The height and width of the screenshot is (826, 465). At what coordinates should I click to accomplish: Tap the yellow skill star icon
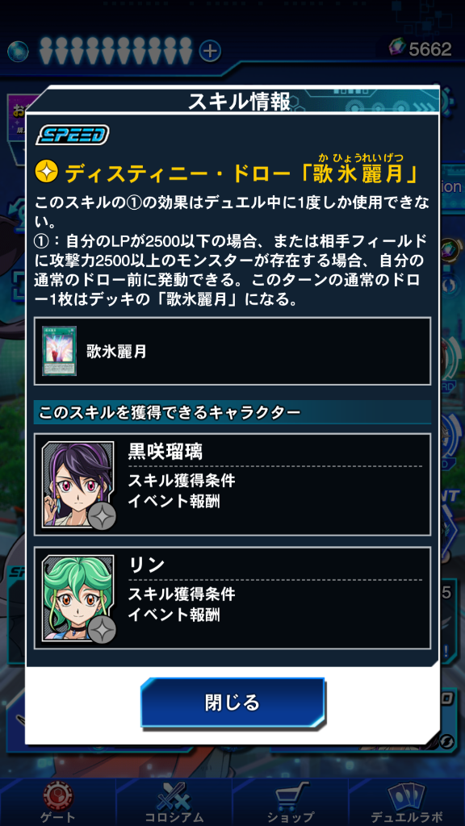[x=46, y=172]
